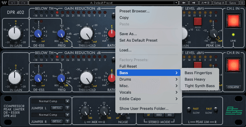The height and width of the screenshot is (127, 246).
Task: Load previous preset with left arrow
Action: pos(184,3)
